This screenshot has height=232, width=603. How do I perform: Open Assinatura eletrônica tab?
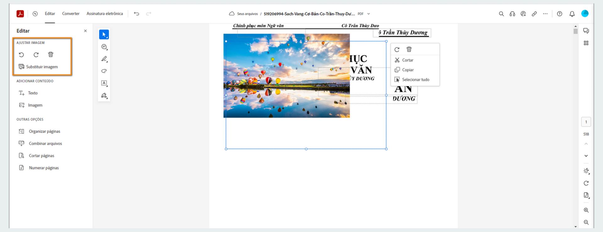(x=105, y=13)
